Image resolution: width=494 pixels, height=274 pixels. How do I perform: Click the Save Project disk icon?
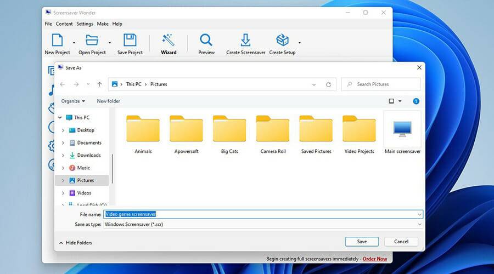coord(130,41)
